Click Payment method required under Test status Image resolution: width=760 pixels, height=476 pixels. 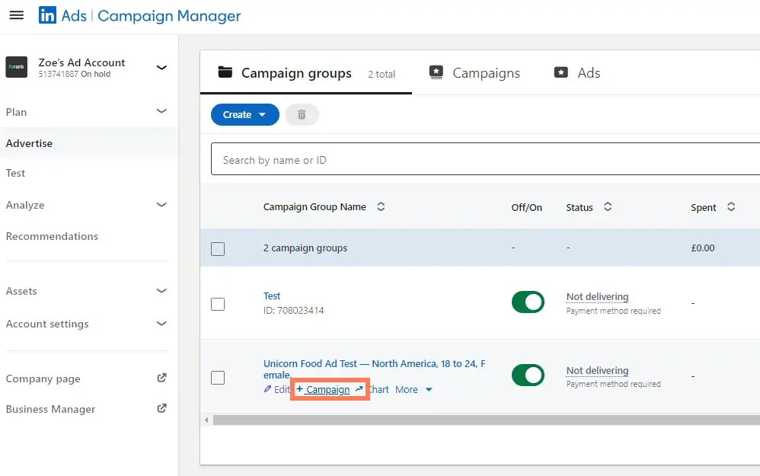tap(613, 311)
